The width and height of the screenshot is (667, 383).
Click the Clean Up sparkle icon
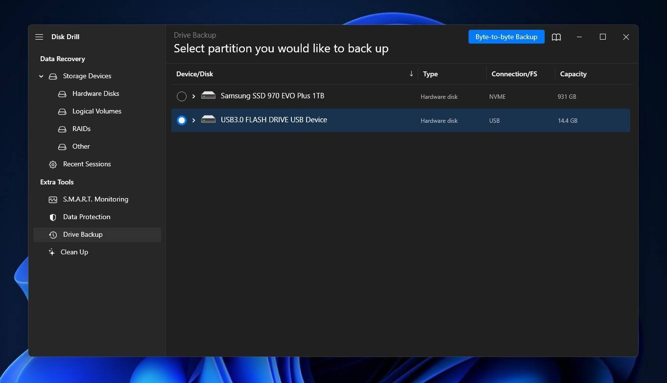(51, 252)
